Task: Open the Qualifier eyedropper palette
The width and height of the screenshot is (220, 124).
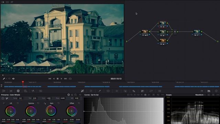Action: tap(99, 91)
